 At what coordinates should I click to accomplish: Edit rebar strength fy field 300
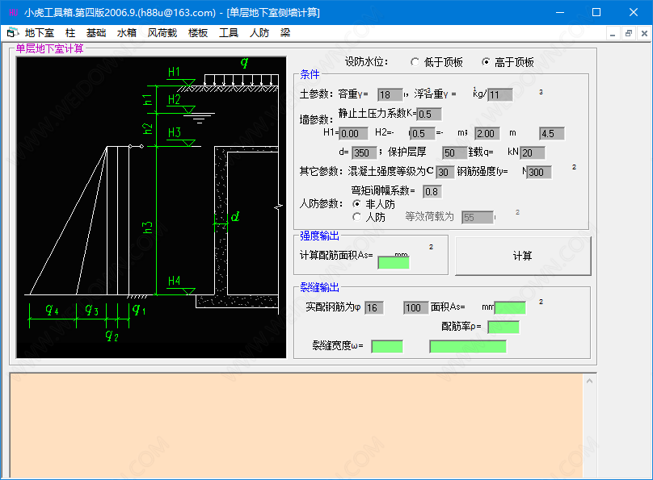pos(539,172)
